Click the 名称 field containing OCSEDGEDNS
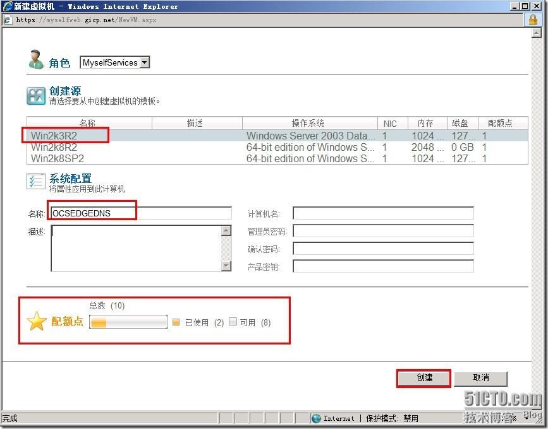The width and height of the screenshot is (548, 429). pos(92,213)
